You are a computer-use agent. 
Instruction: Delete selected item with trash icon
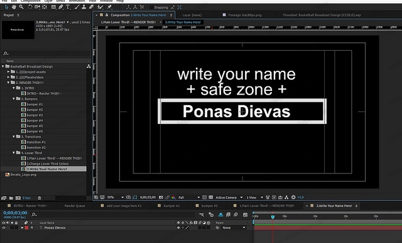[39, 198]
